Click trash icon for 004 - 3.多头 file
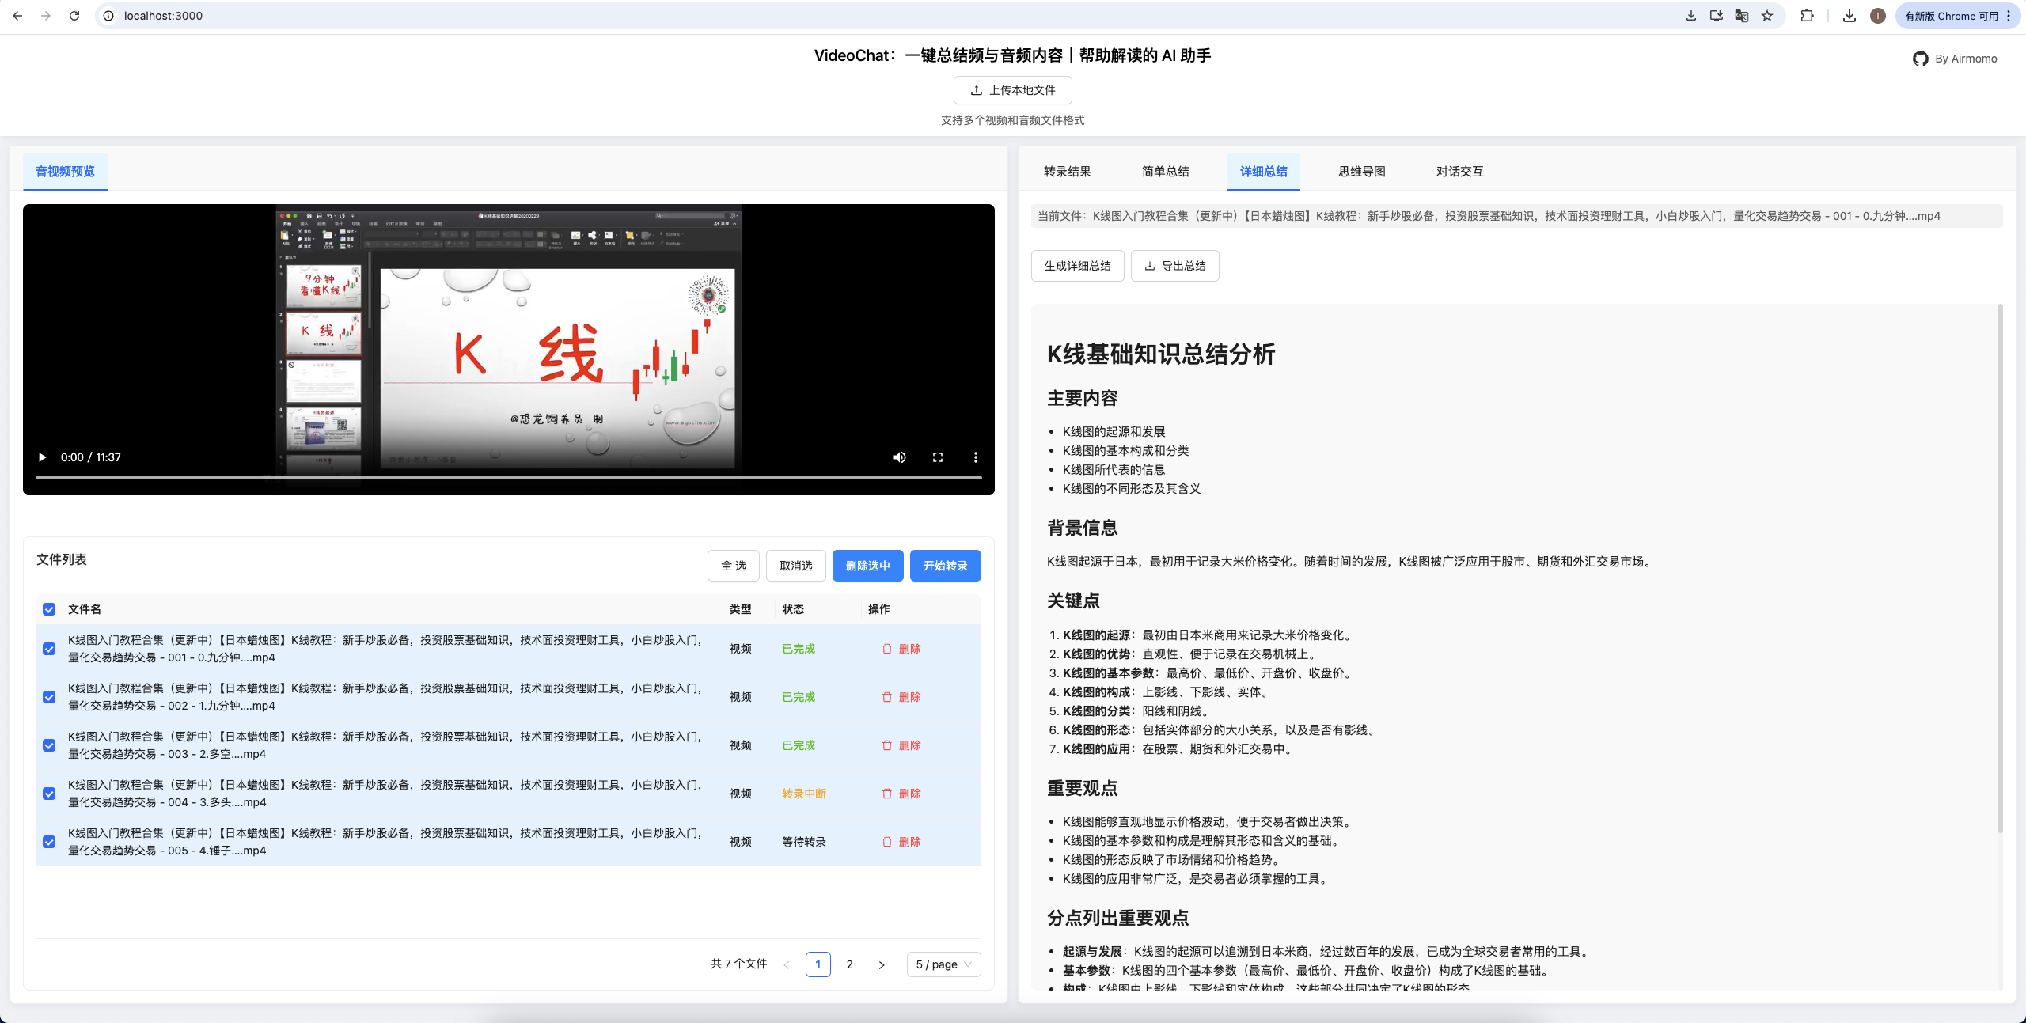This screenshot has width=2026, height=1023. tap(887, 794)
